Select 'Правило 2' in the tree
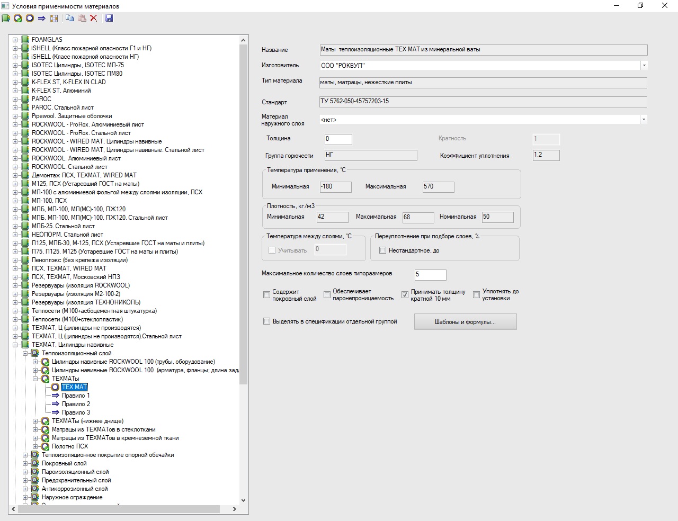This screenshot has height=521, width=678. 76,404
